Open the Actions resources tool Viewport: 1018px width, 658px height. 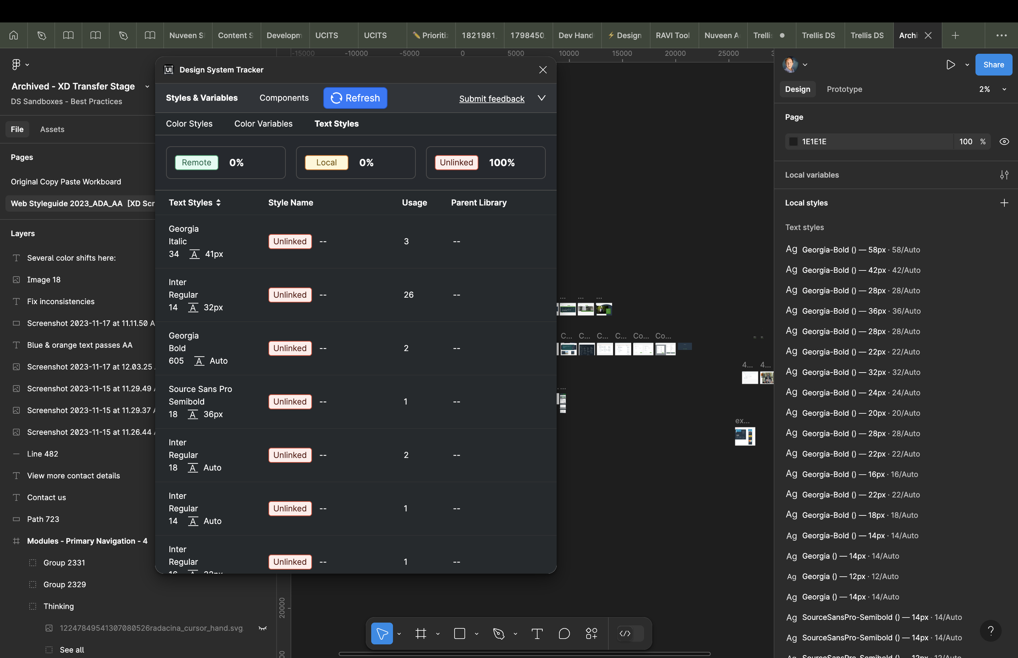[x=592, y=633]
